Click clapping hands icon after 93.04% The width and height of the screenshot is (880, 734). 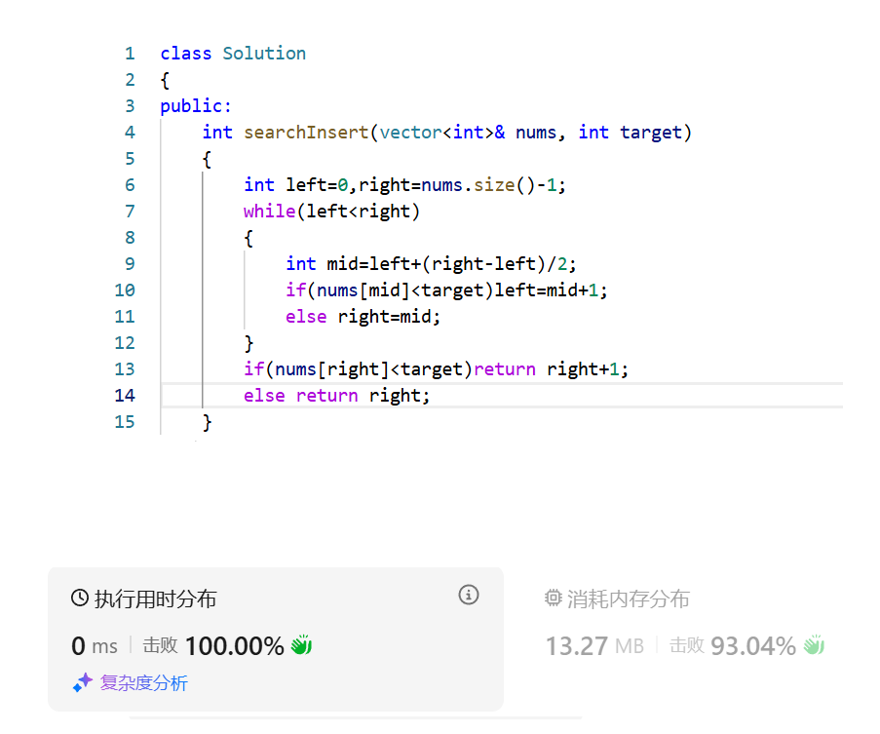coord(814,644)
